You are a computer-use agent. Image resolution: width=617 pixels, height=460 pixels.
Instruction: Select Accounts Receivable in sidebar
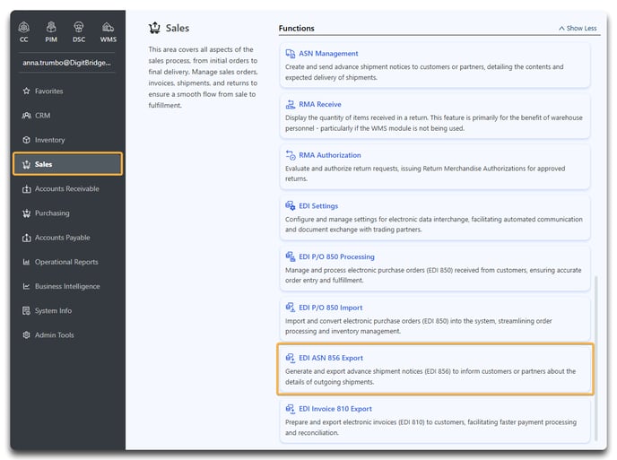point(67,188)
